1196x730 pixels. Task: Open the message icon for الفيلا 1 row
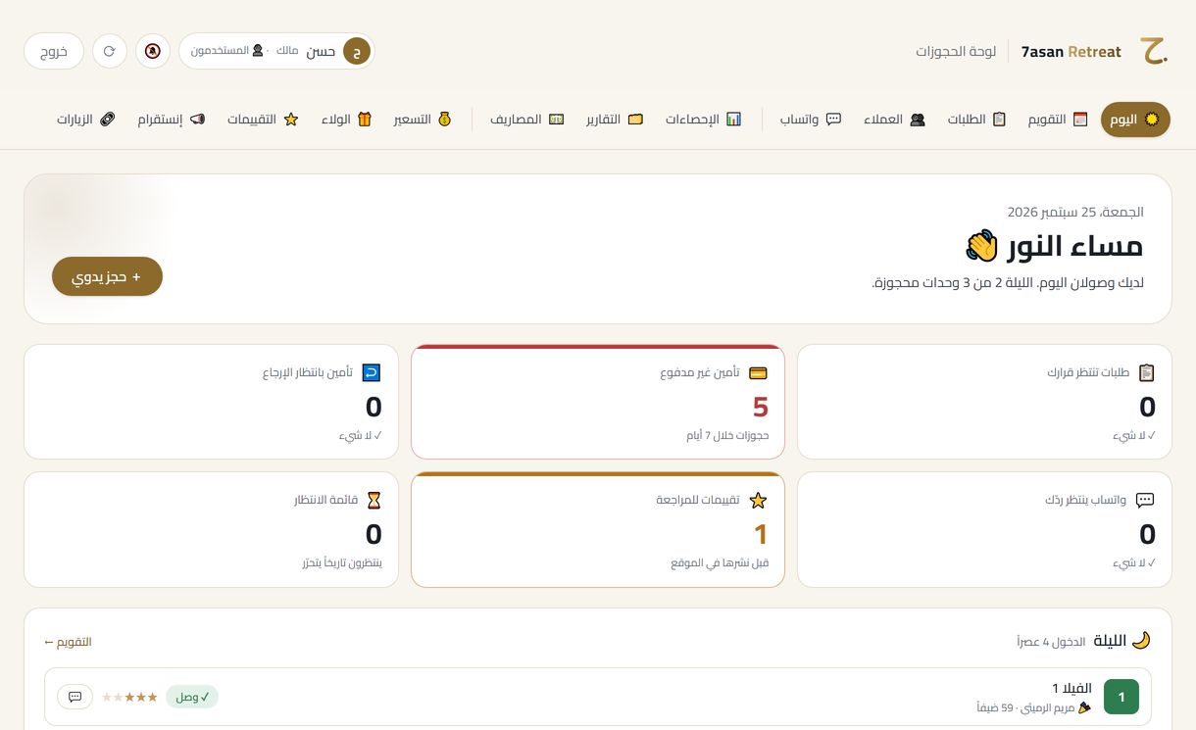[x=75, y=697]
